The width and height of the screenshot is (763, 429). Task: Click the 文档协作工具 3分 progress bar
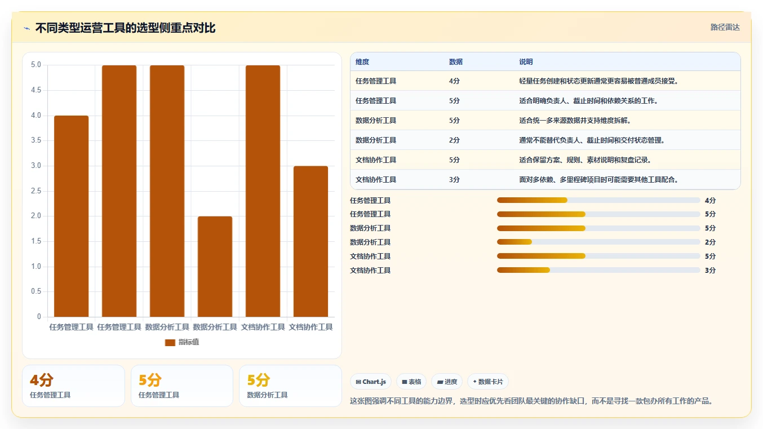[598, 270]
